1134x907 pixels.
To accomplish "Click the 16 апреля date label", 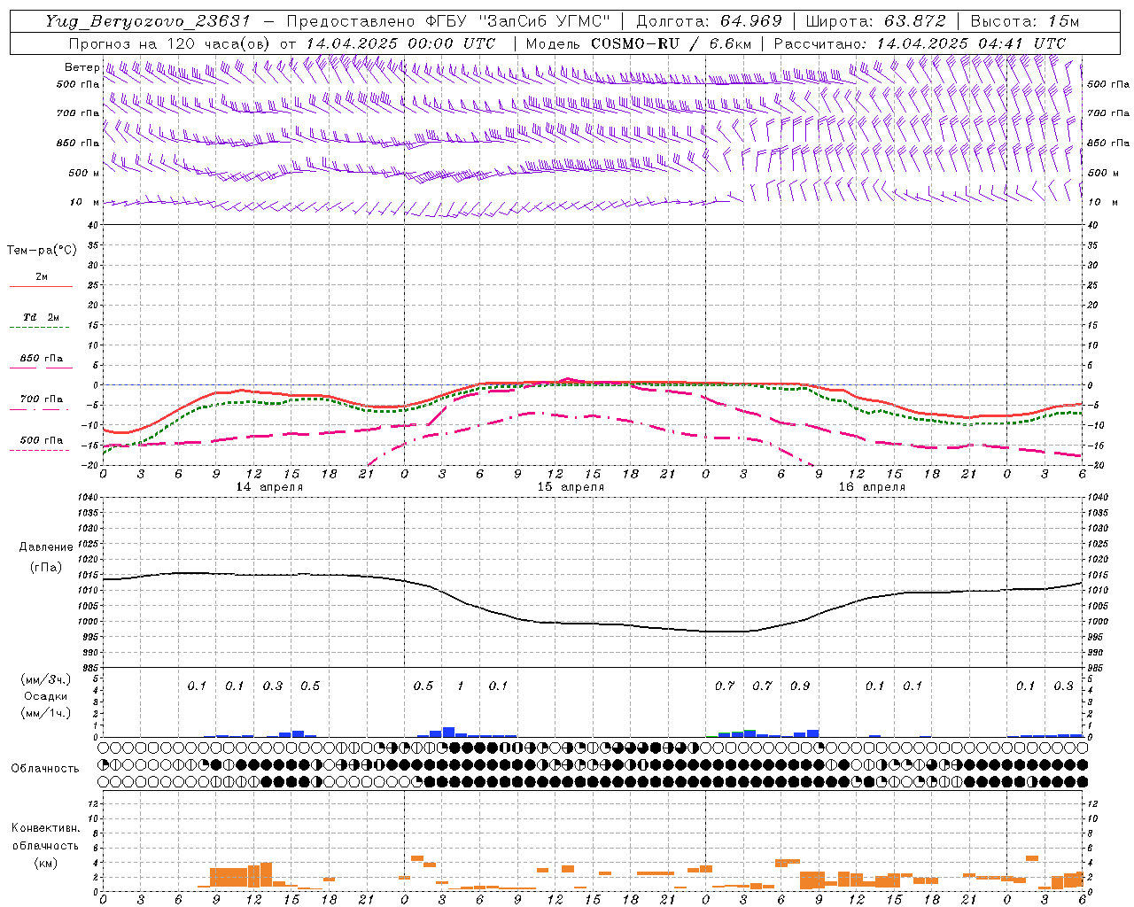I will (x=872, y=487).
